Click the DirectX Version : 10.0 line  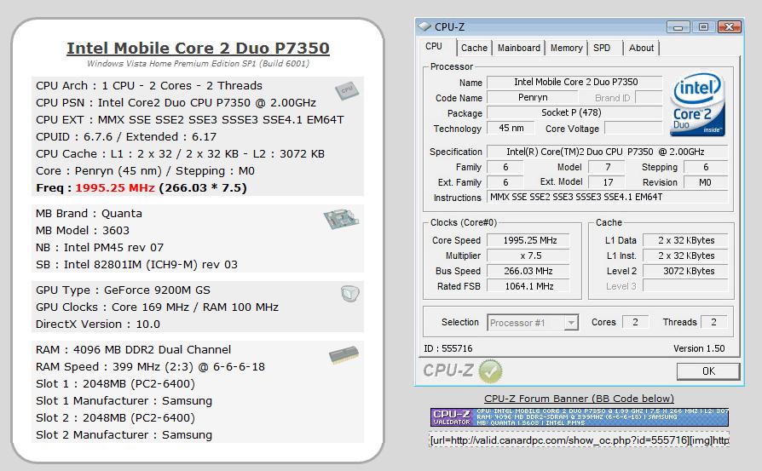[x=98, y=325]
